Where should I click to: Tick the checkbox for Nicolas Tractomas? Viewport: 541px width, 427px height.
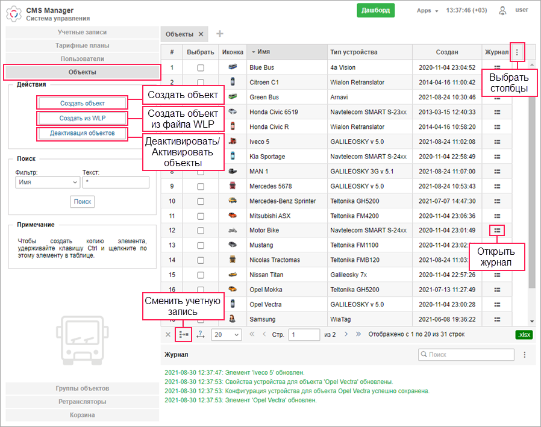click(x=201, y=260)
